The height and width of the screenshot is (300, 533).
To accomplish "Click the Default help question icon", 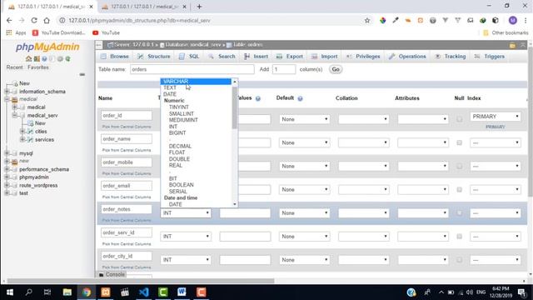I will click(x=300, y=98).
